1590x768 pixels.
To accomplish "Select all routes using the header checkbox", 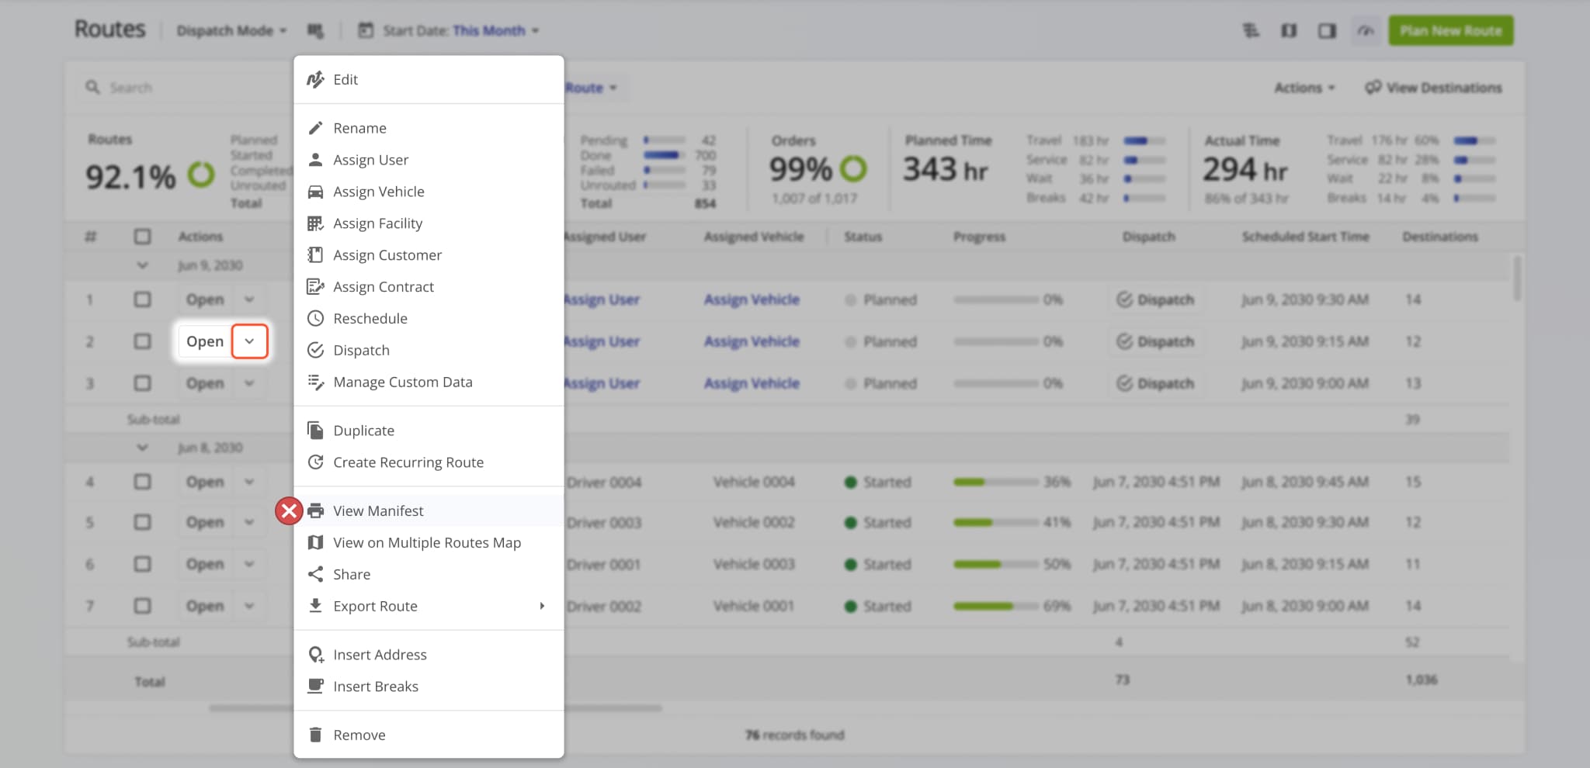I will [x=143, y=236].
